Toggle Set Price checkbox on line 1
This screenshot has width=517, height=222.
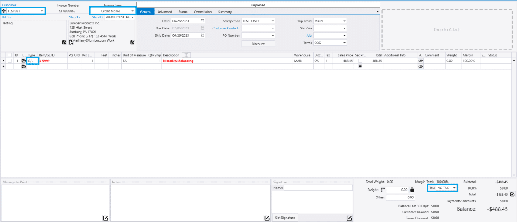360,61
